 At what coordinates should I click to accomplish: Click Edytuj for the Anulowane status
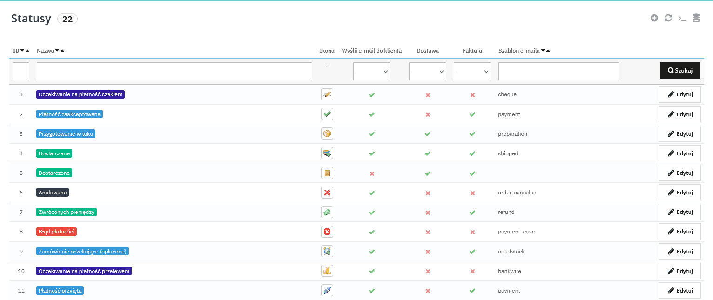click(679, 193)
